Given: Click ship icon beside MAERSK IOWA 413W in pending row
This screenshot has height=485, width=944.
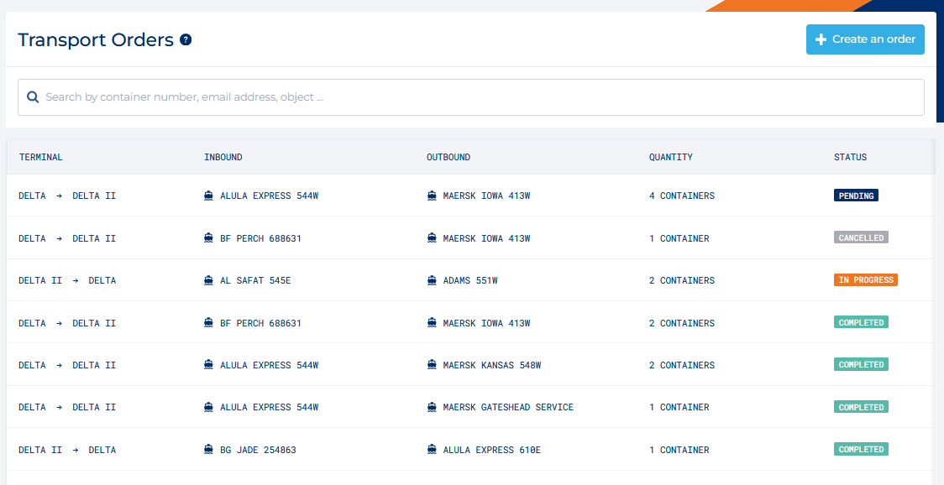Looking at the screenshot, I should point(432,196).
